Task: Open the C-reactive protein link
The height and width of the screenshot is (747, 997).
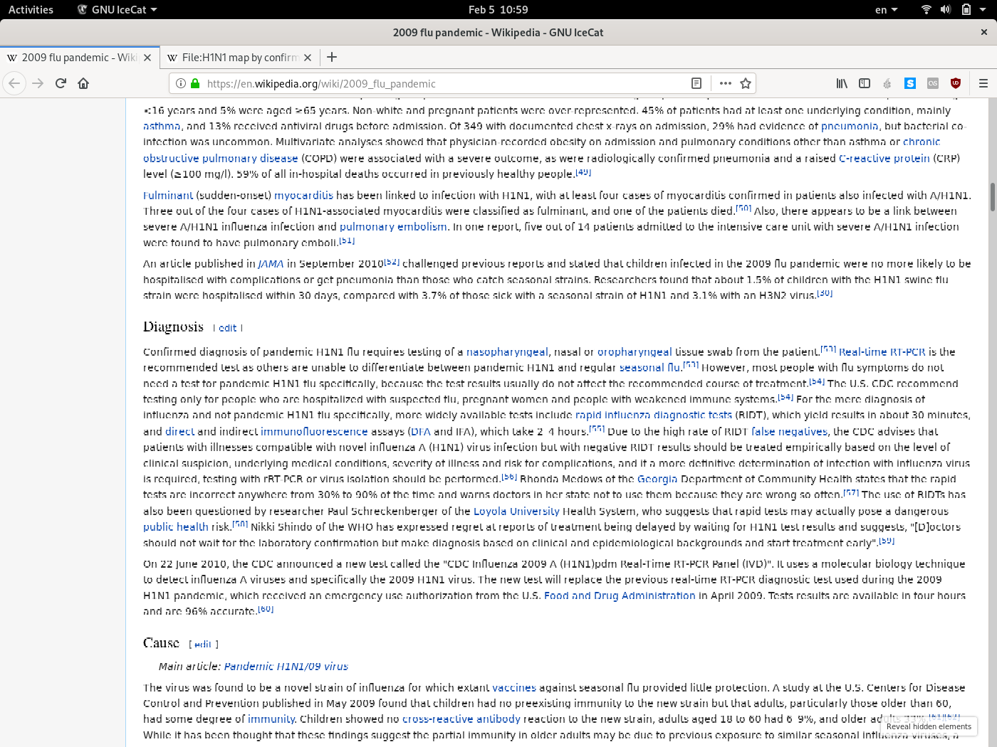Action: 884,158
